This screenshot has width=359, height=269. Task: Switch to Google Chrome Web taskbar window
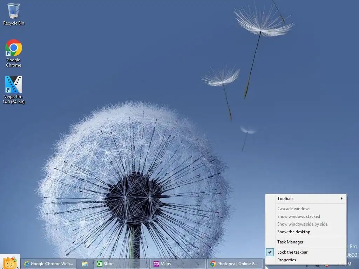pyautogui.click(x=48, y=264)
